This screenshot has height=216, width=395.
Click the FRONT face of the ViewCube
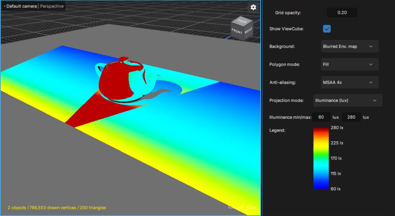(236, 32)
